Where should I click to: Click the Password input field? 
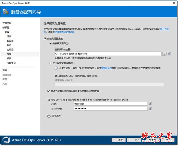tap(111, 109)
